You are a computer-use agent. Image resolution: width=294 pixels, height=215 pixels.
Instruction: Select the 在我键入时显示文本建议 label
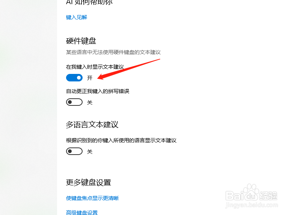(95, 67)
